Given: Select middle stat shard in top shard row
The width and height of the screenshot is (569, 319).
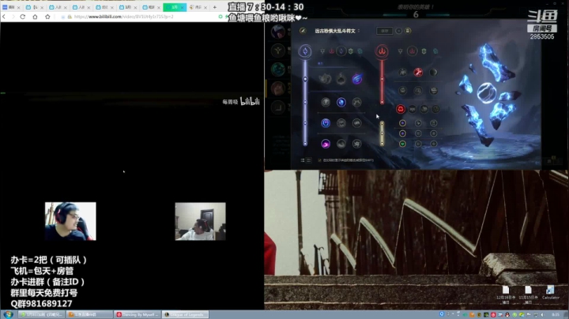Looking at the screenshot, I should click(x=418, y=123).
